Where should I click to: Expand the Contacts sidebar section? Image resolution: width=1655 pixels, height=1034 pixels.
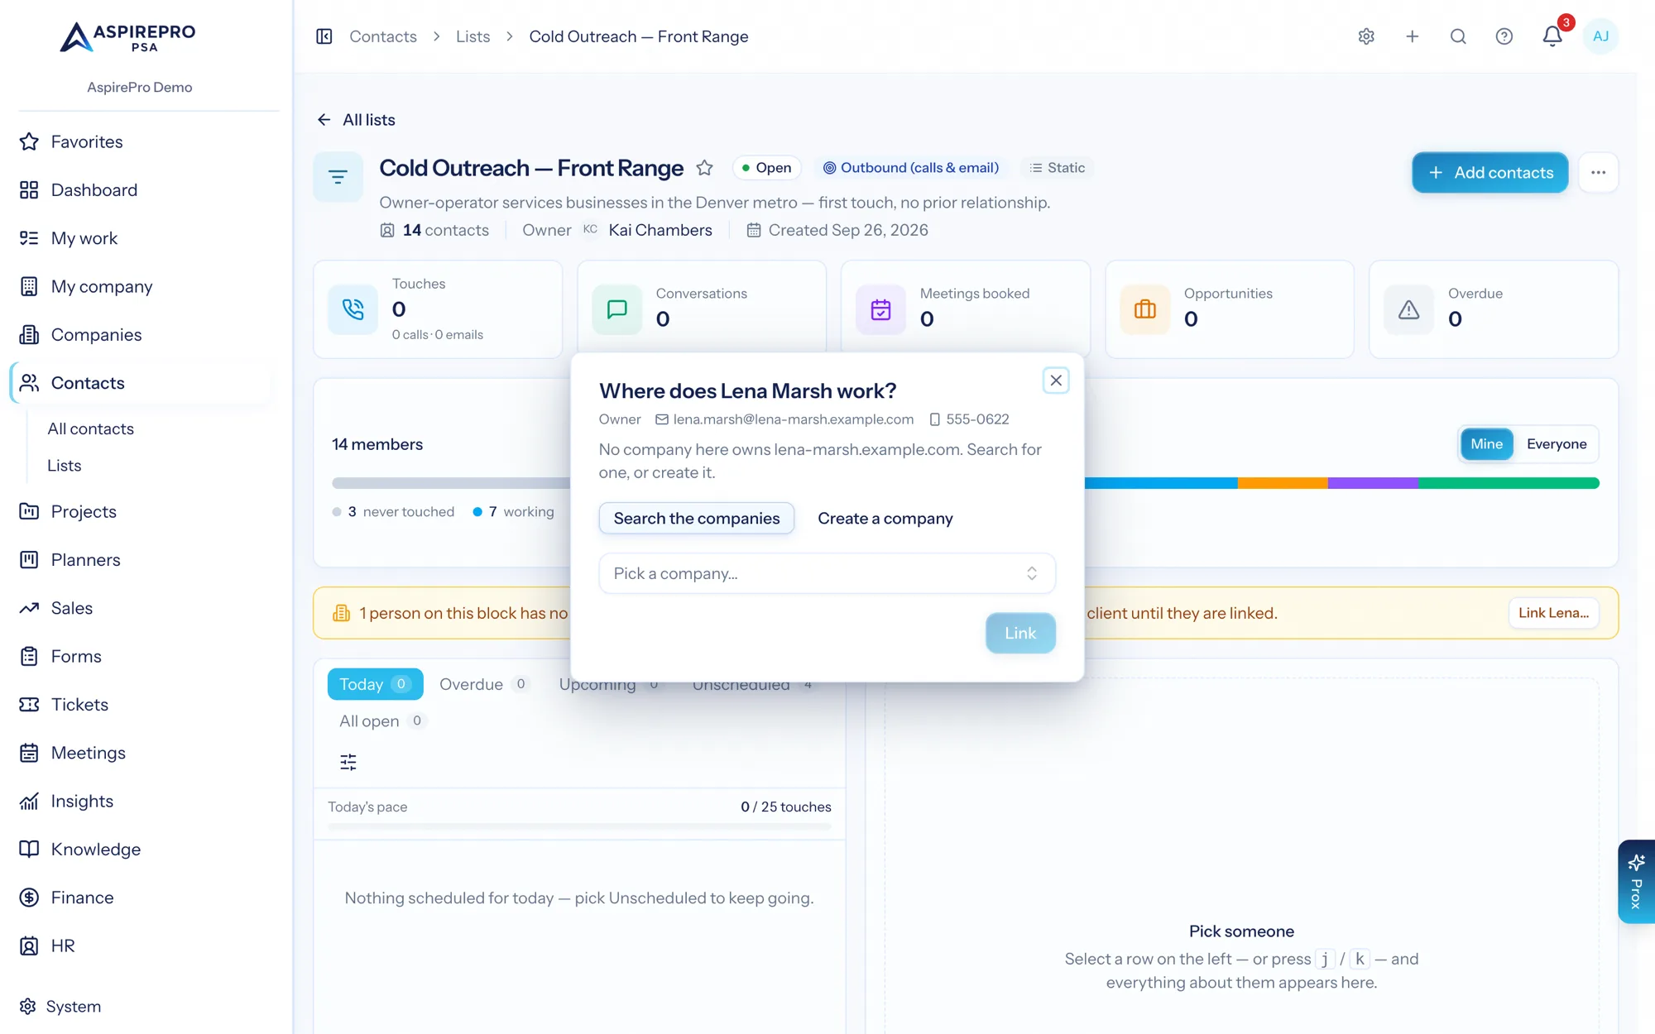point(141,383)
